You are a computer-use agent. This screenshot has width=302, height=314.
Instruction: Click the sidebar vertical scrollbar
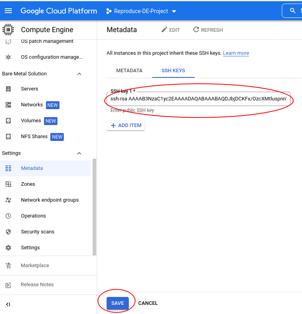click(95, 207)
